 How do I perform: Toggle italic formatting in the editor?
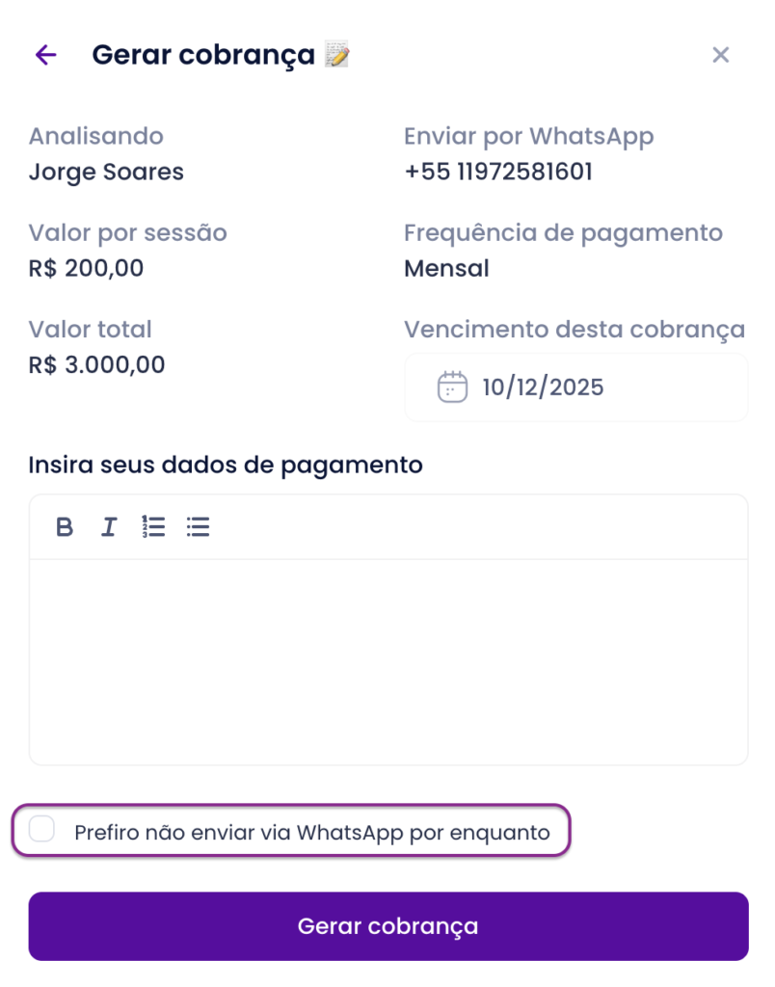pyautogui.click(x=109, y=527)
